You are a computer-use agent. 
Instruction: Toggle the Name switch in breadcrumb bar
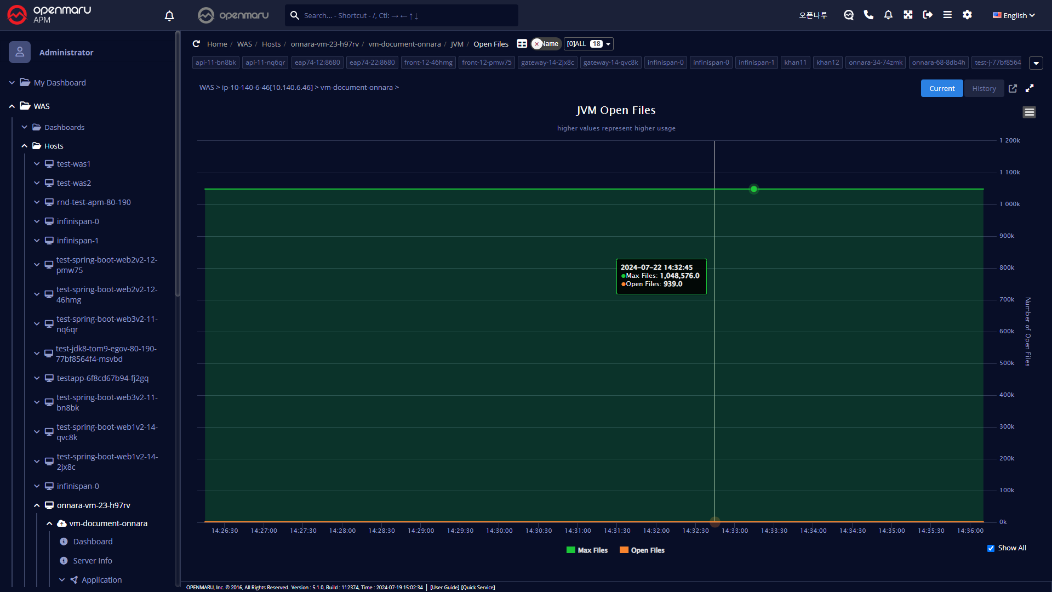[546, 44]
